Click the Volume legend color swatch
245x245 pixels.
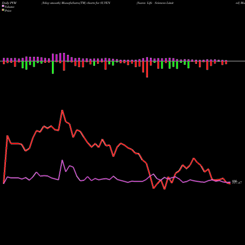pyautogui.click(x=3, y=6)
